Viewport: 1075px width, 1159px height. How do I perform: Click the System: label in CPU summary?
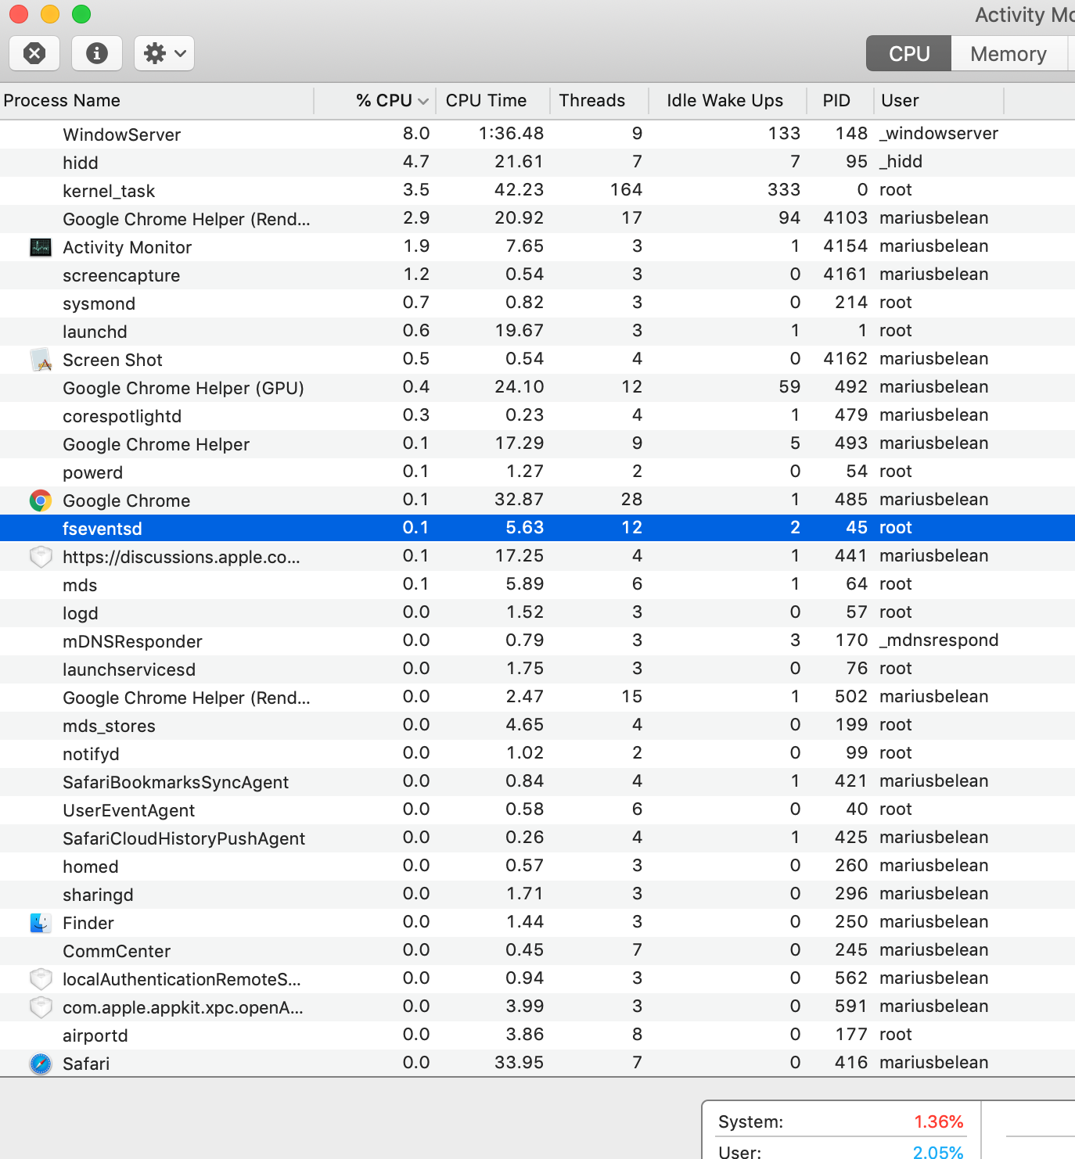pos(750,1121)
